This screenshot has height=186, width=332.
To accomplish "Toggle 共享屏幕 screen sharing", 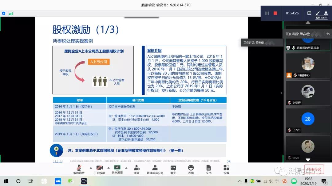I will point(117,169).
